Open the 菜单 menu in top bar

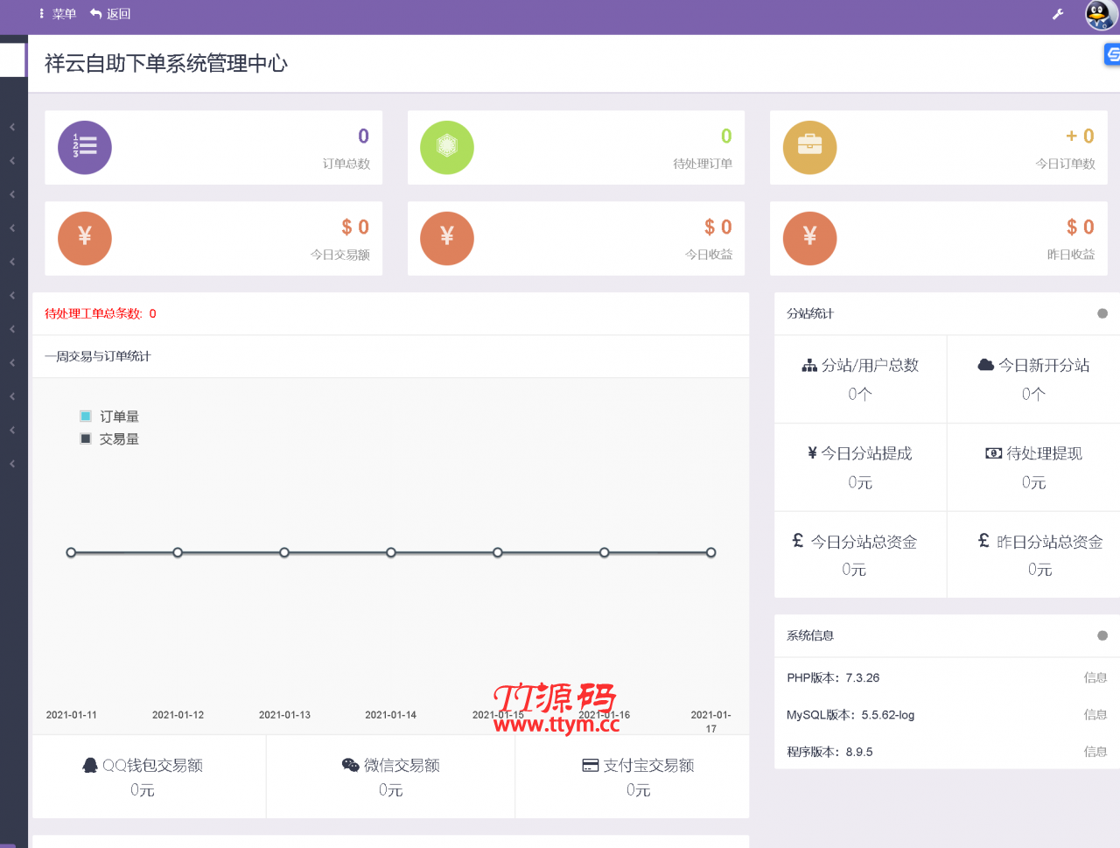[57, 14]
